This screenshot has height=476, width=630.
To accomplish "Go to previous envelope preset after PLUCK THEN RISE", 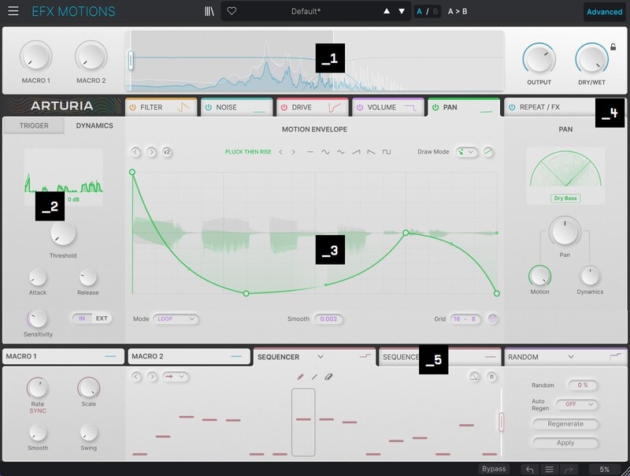I will click(280, 152).
